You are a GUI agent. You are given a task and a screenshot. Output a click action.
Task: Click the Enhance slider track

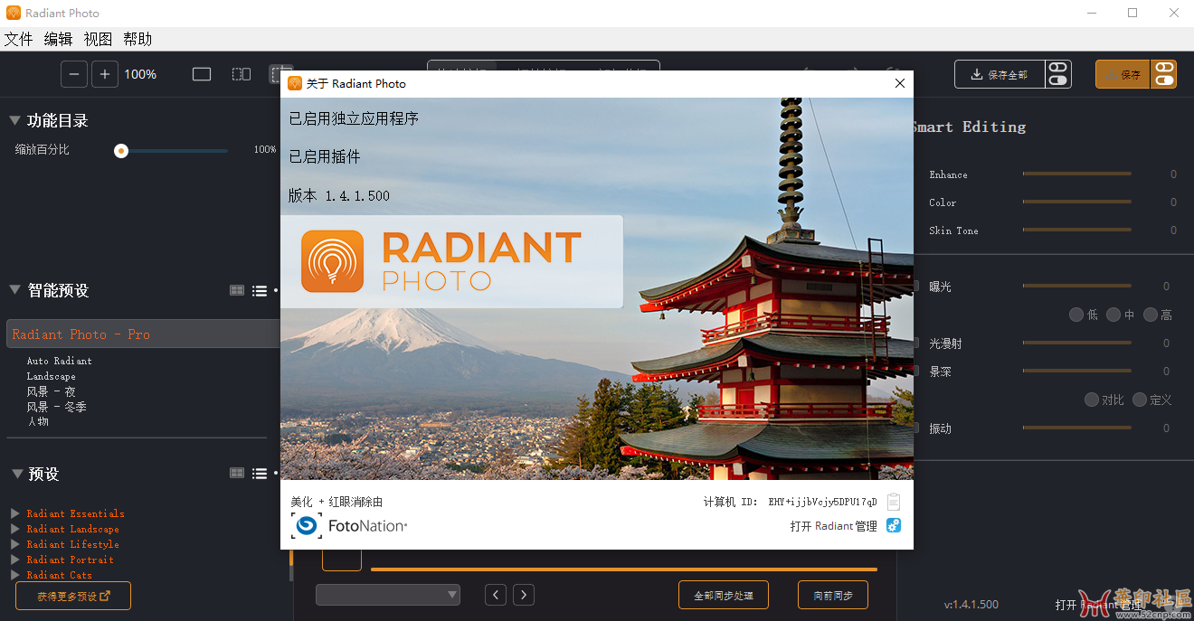pyautogui.click(x=1076, y=174)
